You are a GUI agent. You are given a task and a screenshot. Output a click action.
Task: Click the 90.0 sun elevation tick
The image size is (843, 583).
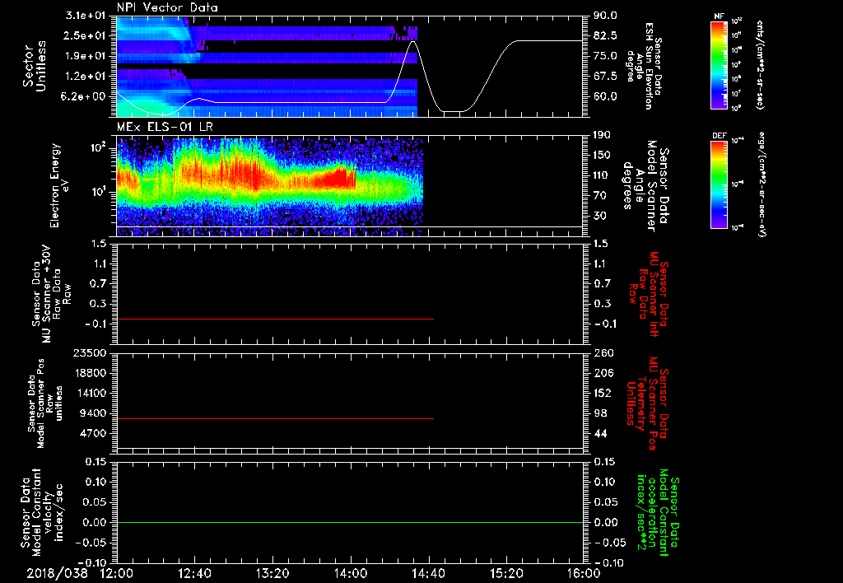click(605, 16)
